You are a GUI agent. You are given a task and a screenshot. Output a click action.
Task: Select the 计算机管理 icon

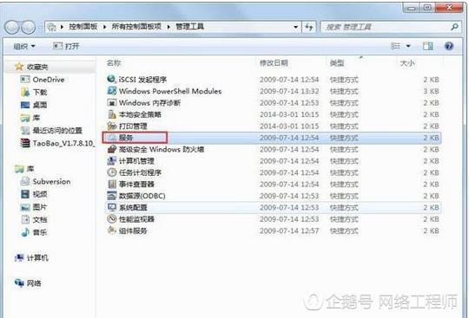coord(111,161)
